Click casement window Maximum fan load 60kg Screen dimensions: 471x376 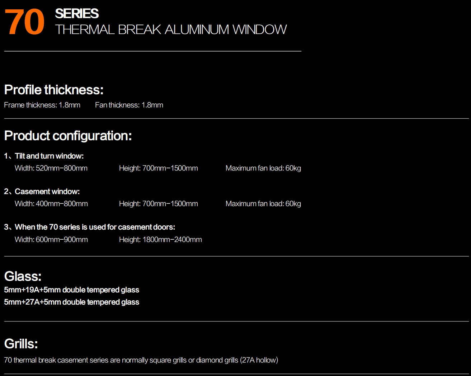pos(263,204)
